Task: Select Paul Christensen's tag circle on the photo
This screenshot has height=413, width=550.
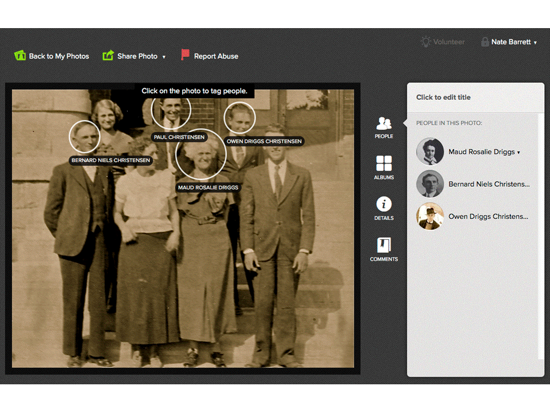Action: click(170, 113)
